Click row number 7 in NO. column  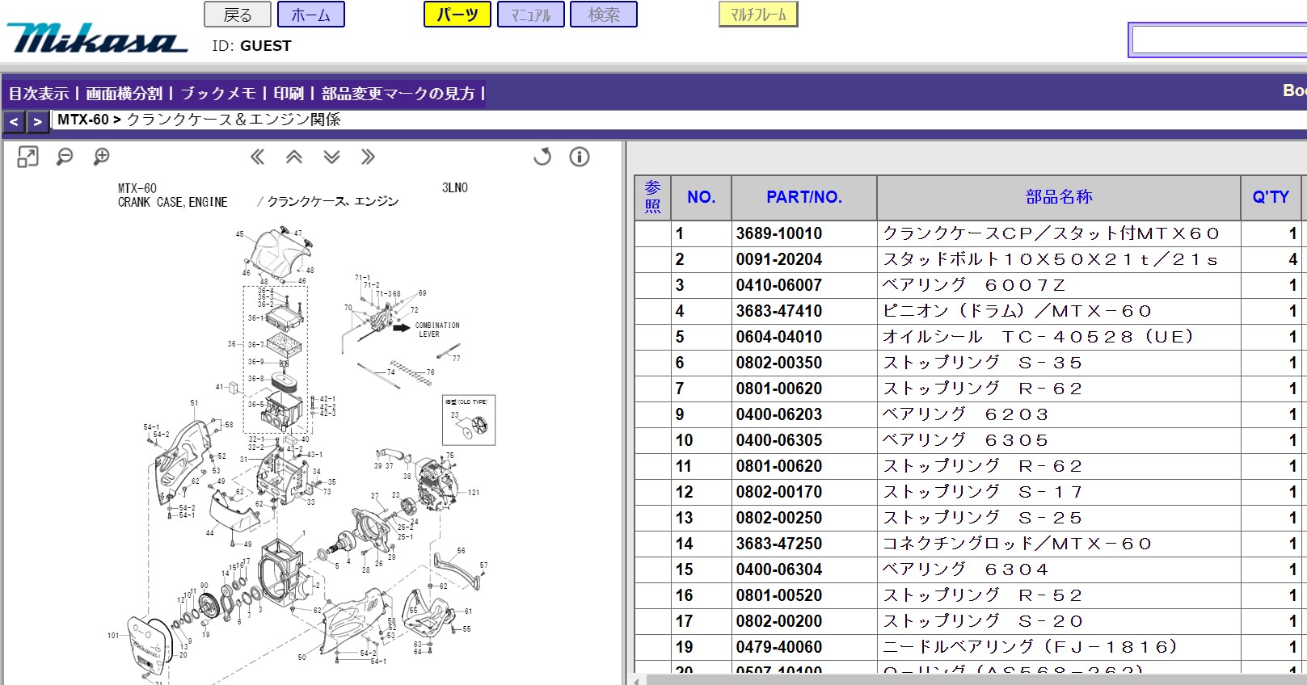click(x=680, y=389)
